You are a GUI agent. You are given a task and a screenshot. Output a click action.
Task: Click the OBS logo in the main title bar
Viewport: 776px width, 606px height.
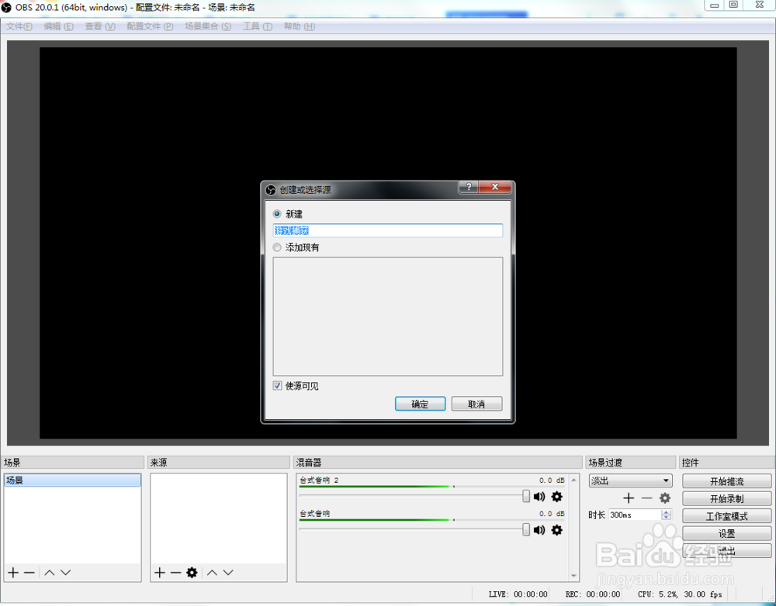click(x=6, y=8)
